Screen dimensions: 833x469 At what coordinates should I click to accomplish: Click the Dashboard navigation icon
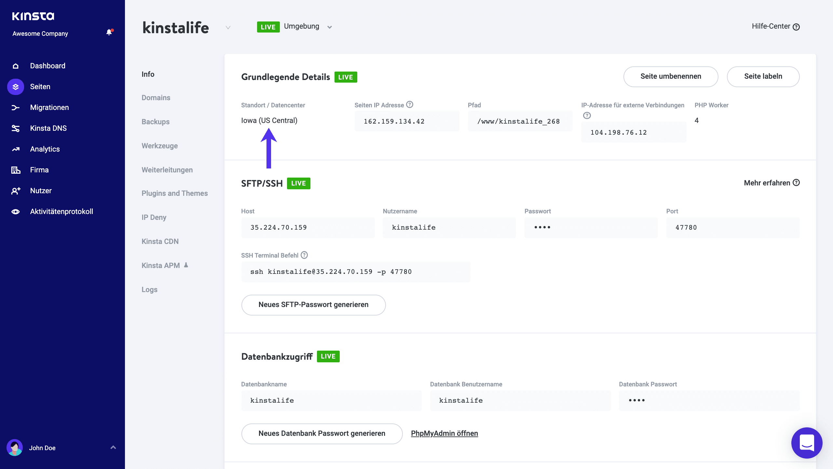coord(15,65)
